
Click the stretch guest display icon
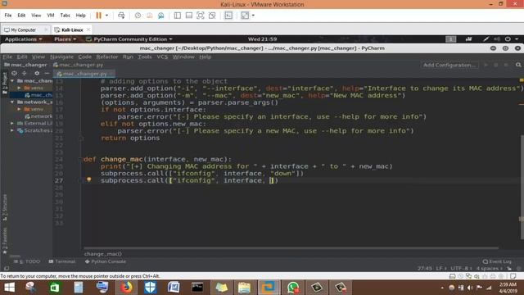point(245,16)
